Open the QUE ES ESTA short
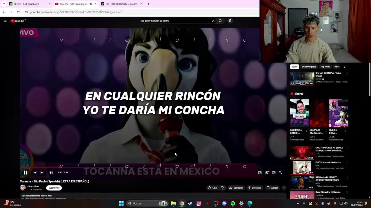Screen dimensions: 371x208 tap(339, 113)
